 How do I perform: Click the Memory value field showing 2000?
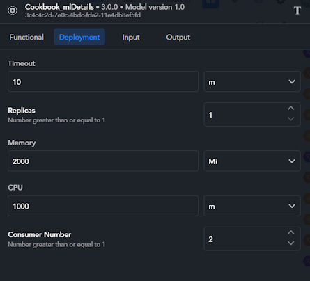pos(103,161)
